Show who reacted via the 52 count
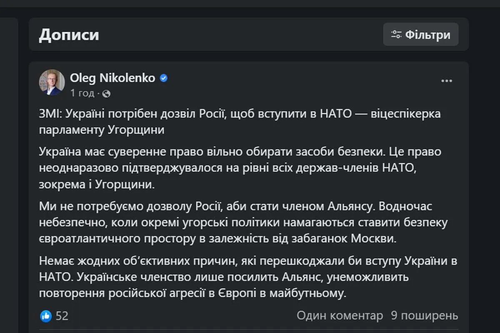 [x=62, y=316]
